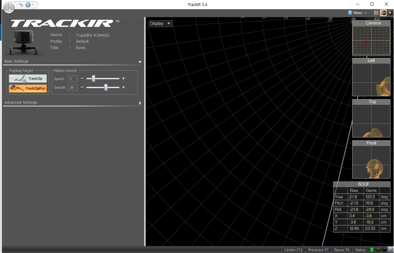The width and height of the screenshot is (394, 253).
Task: Select TrackClipPro as tracking target
Action: point(28,89)
